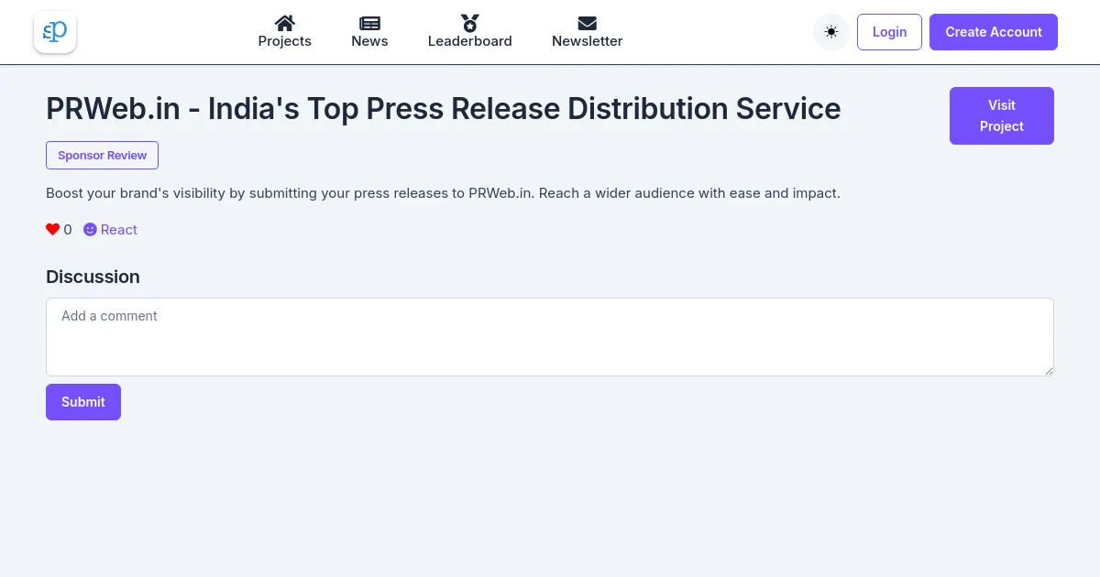Click the React text link
Screen dimensions: 1100x577
coord(119,230)
